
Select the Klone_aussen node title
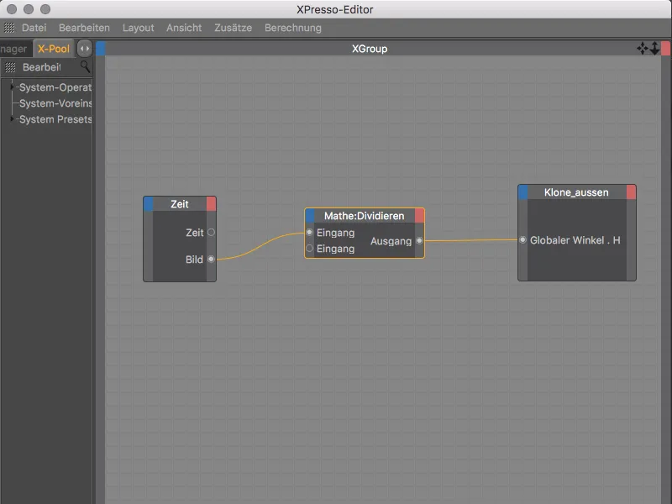tap(576, 192)
